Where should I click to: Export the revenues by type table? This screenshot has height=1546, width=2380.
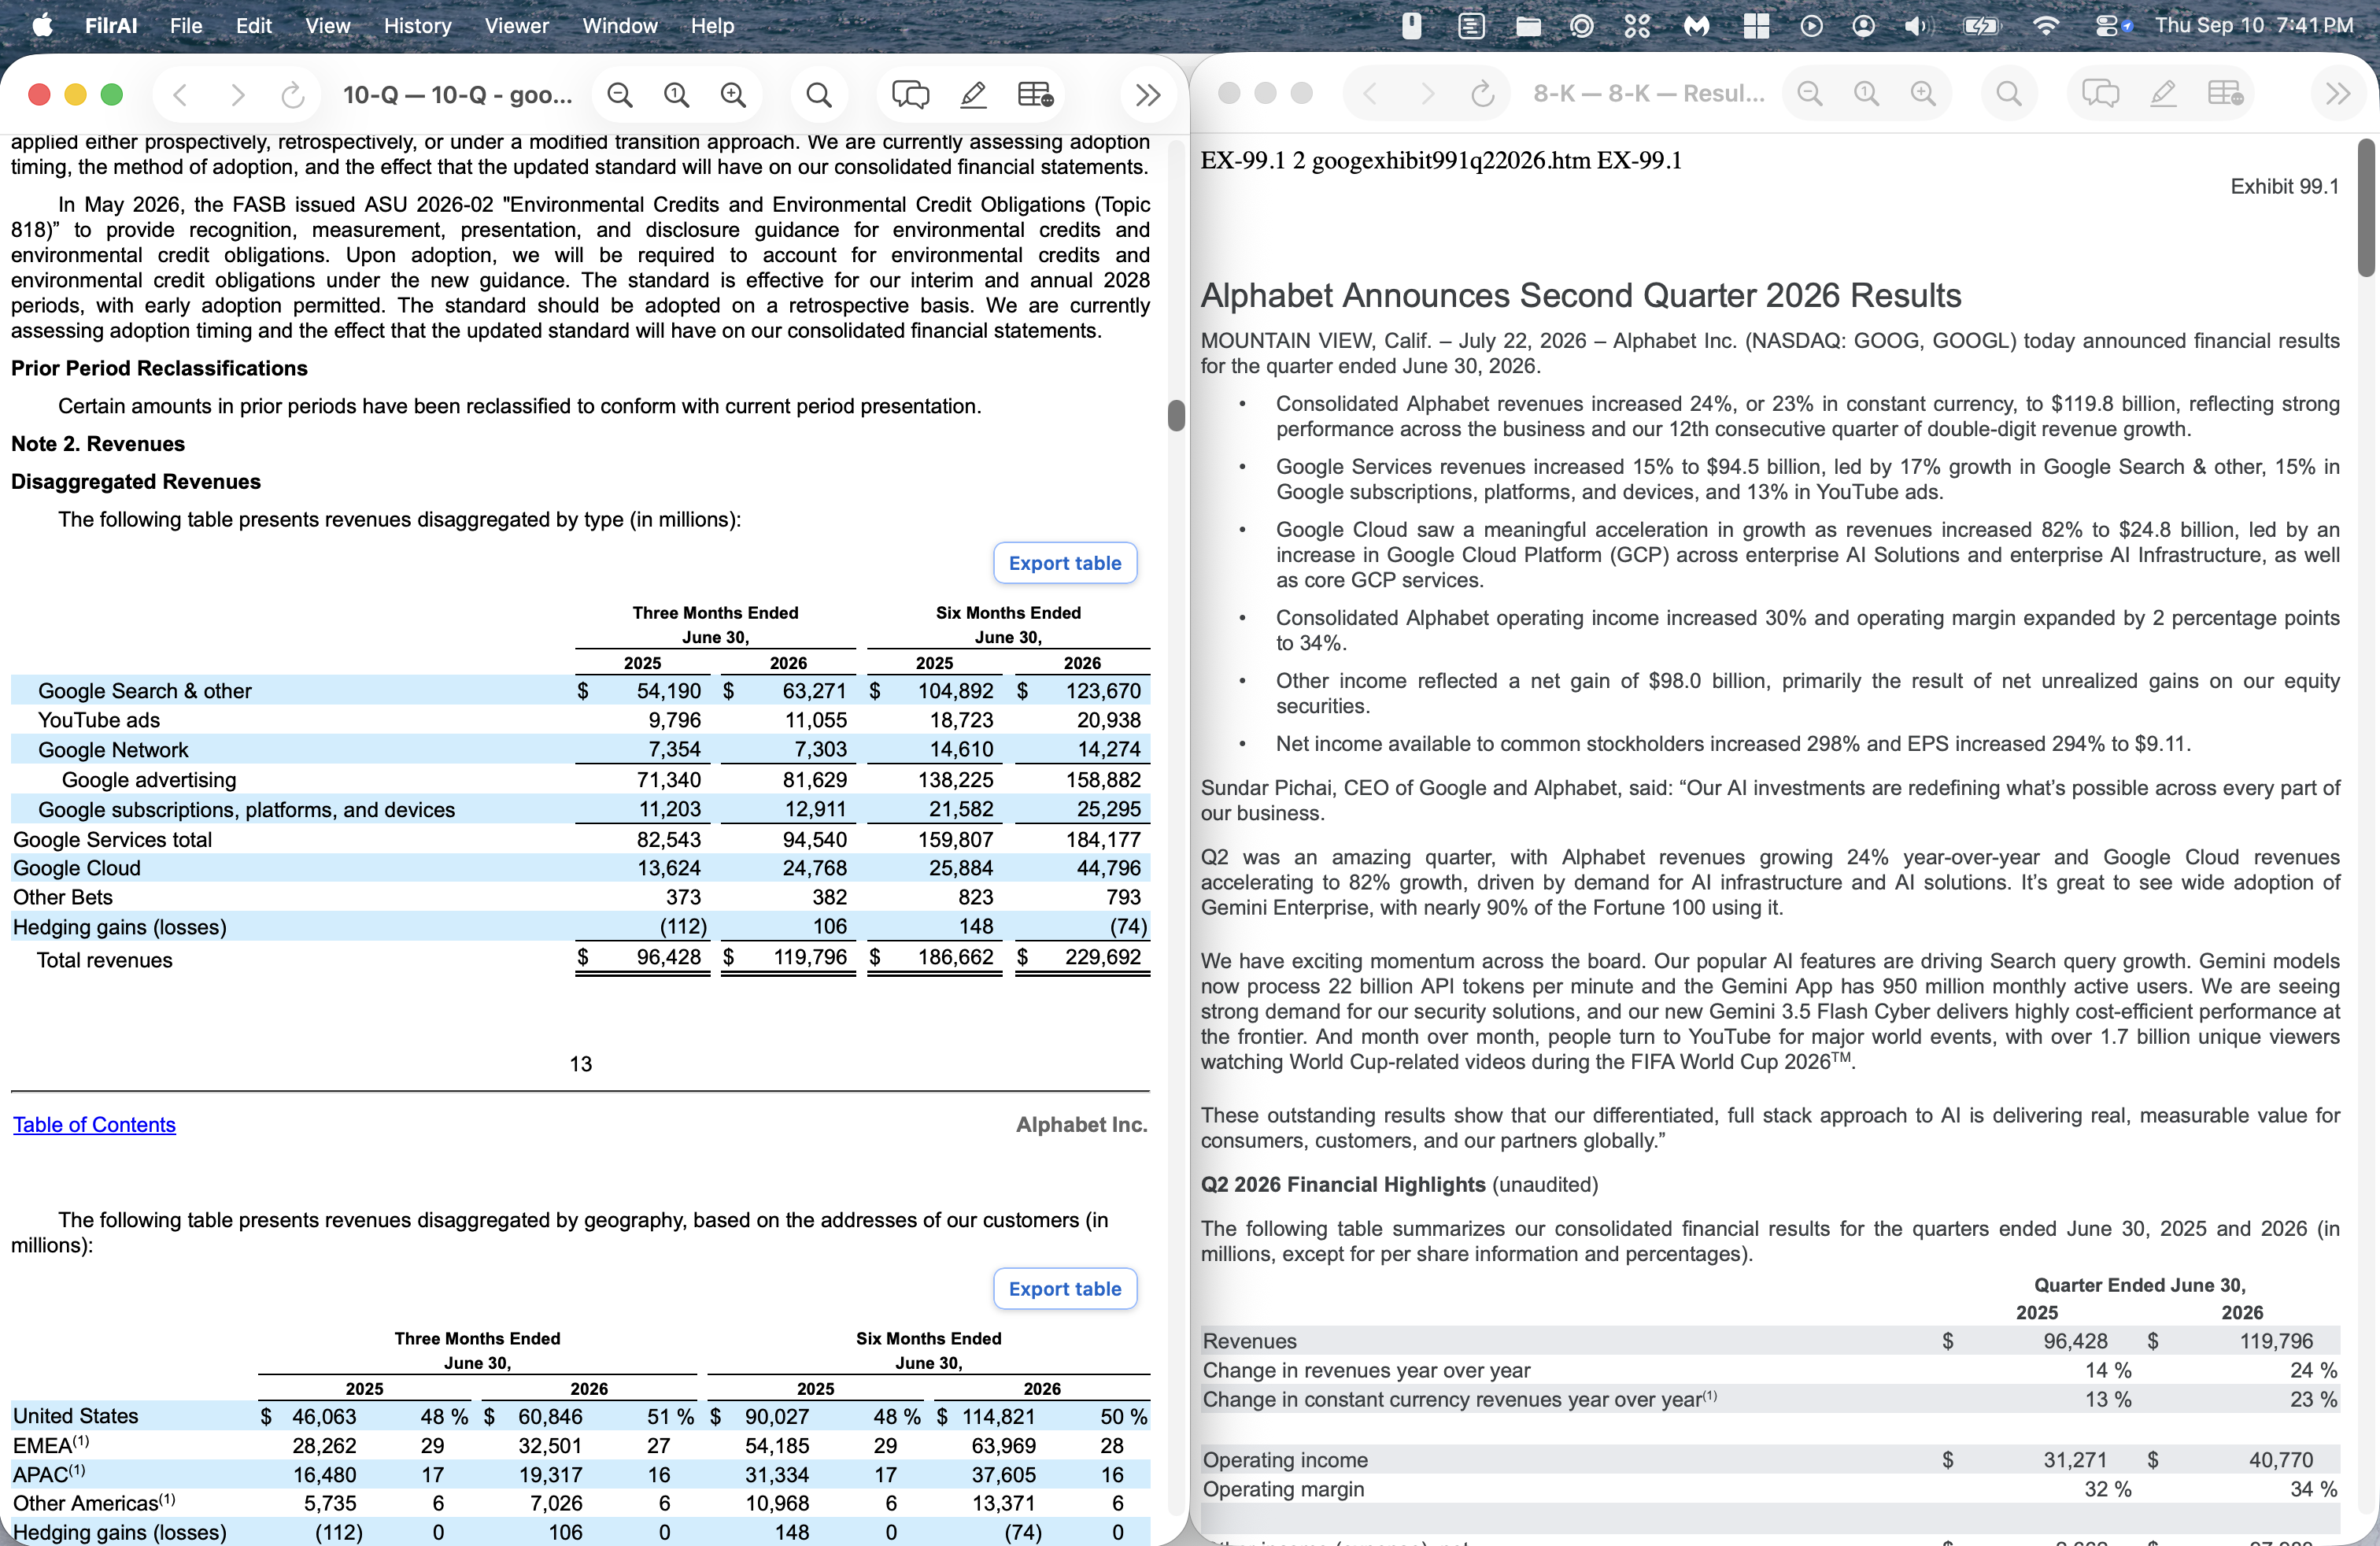1065,563
